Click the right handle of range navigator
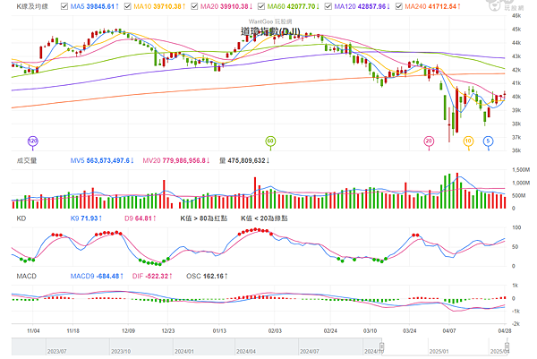 click(x=507, y=346)
